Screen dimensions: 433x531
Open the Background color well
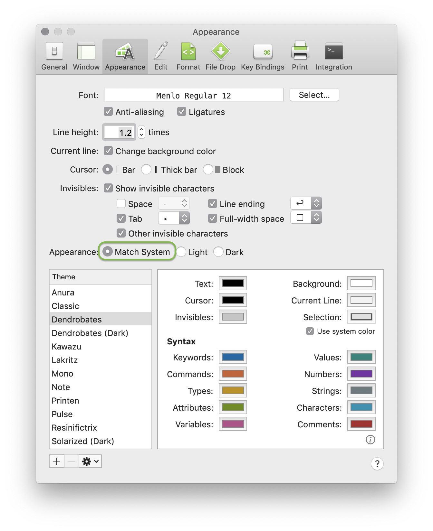coord(361,283)
